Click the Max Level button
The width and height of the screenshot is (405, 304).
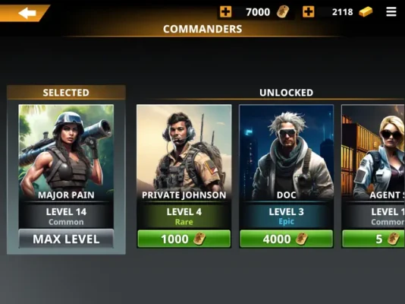click(x=66, y=239)
